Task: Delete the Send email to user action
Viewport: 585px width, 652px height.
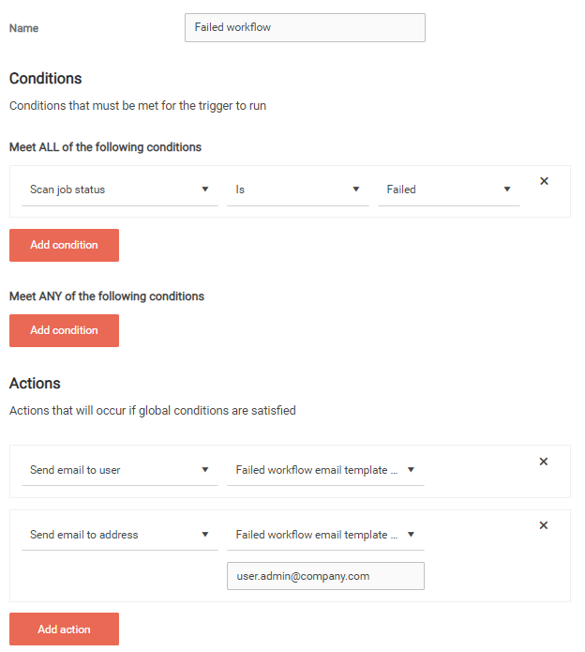Action: tap(544, 462)
